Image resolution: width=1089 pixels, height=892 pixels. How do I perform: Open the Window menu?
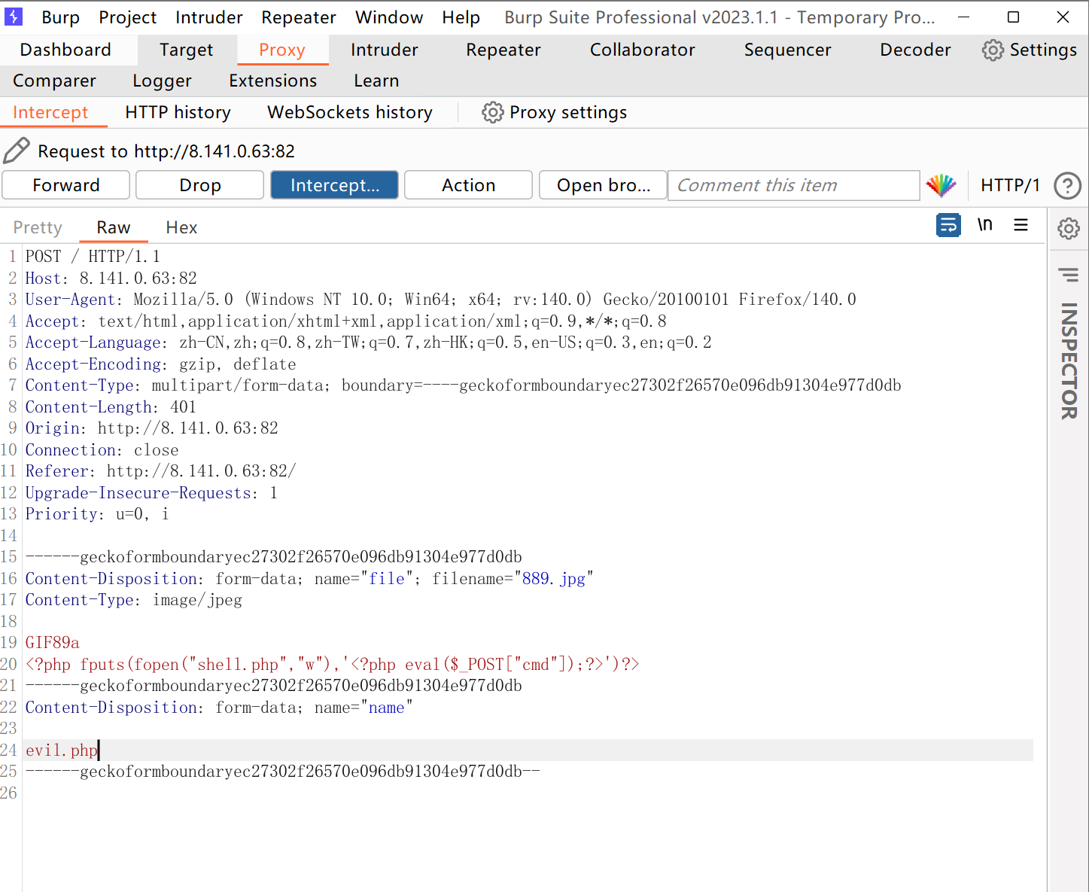(389, 17)
